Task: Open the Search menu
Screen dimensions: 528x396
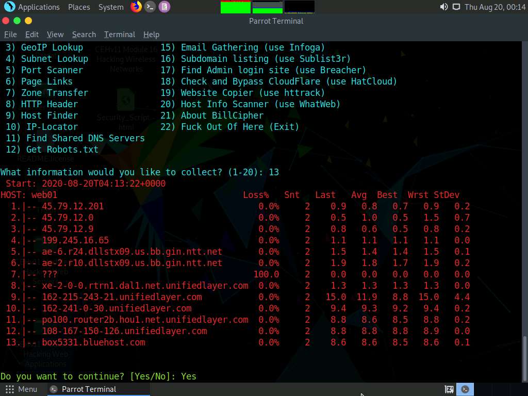Action: (84, 35)
